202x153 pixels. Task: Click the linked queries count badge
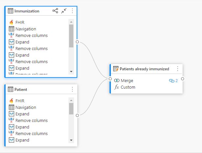173,80
